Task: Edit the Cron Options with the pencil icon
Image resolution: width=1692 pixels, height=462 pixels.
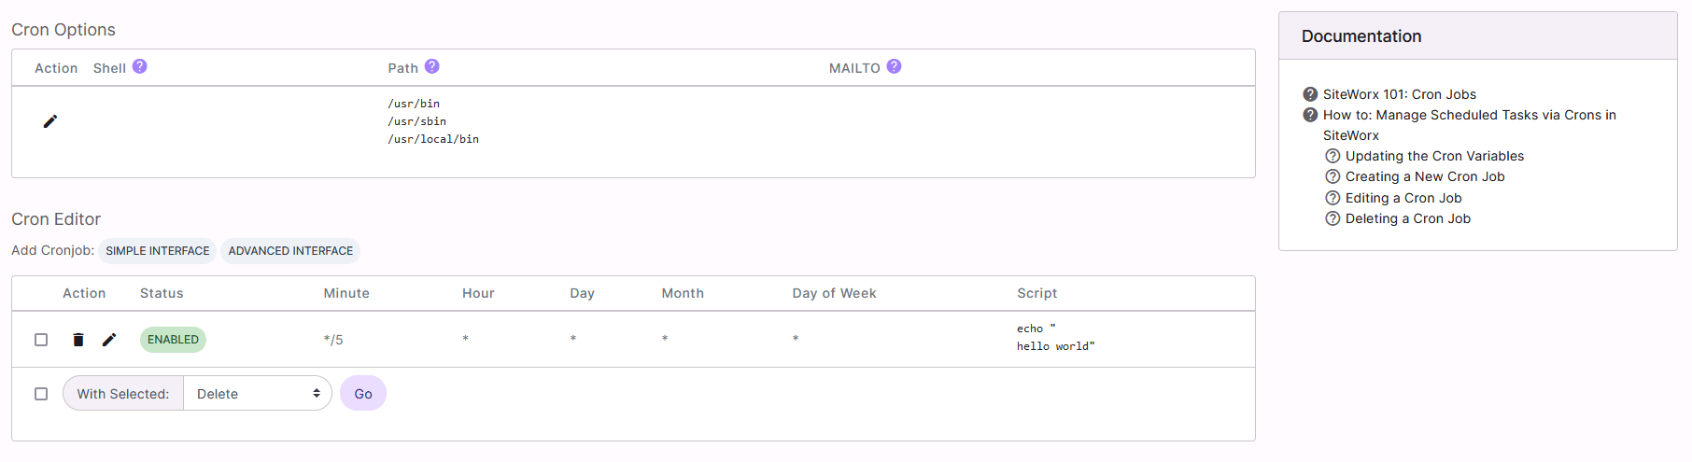Action: point(50,121)
